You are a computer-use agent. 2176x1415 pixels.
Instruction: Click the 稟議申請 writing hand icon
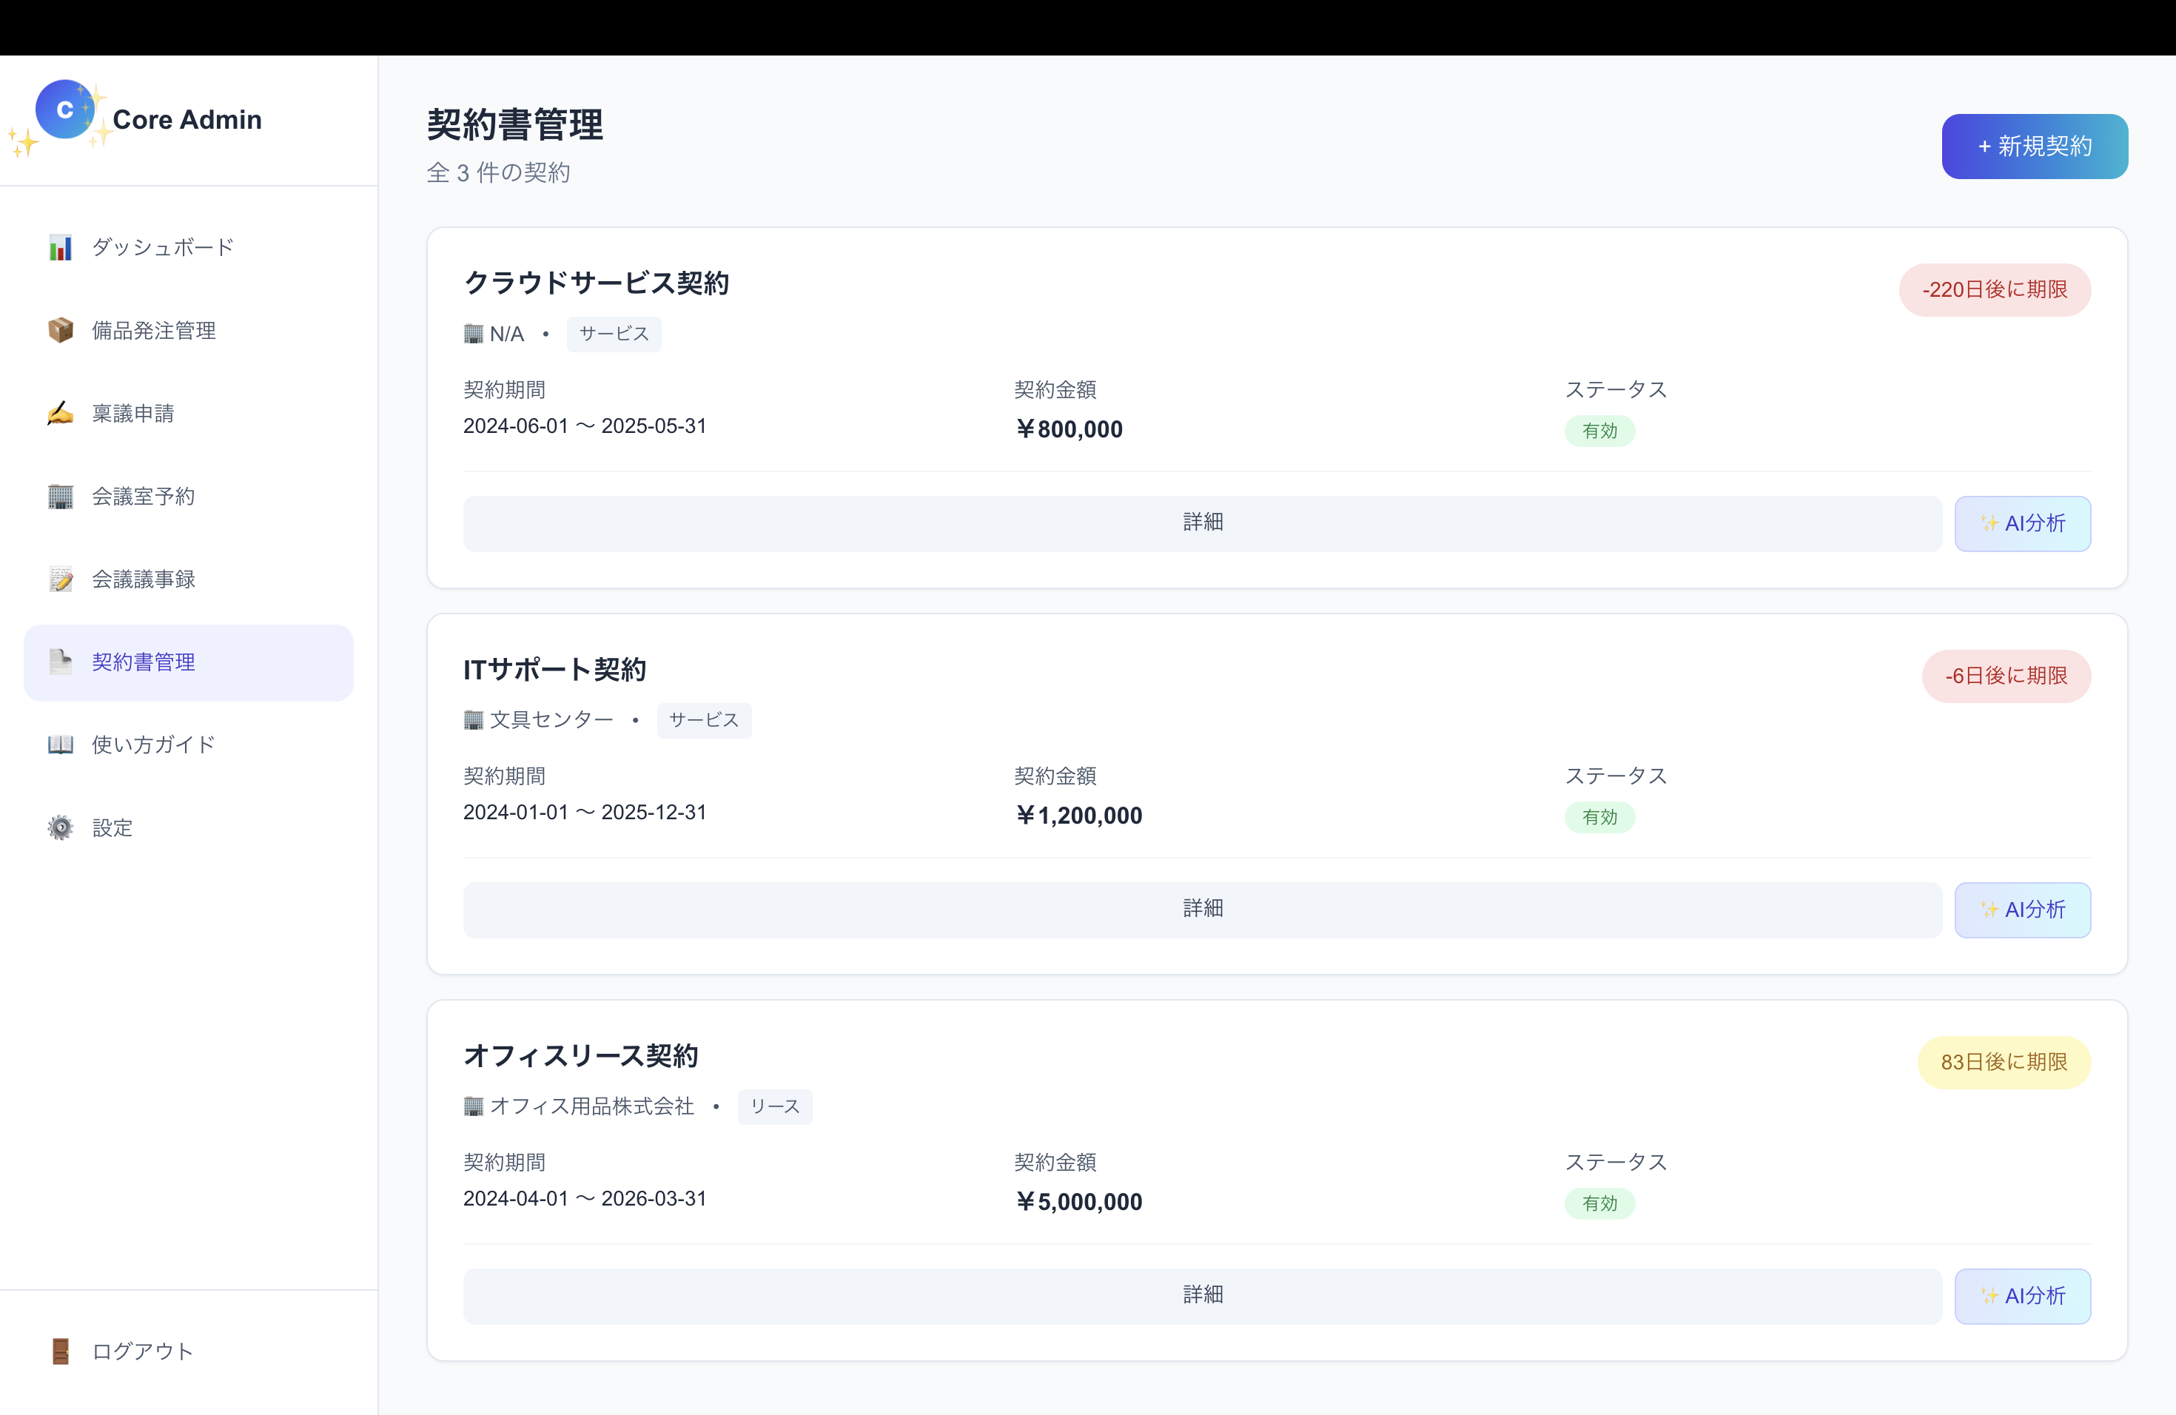point(61,413)
